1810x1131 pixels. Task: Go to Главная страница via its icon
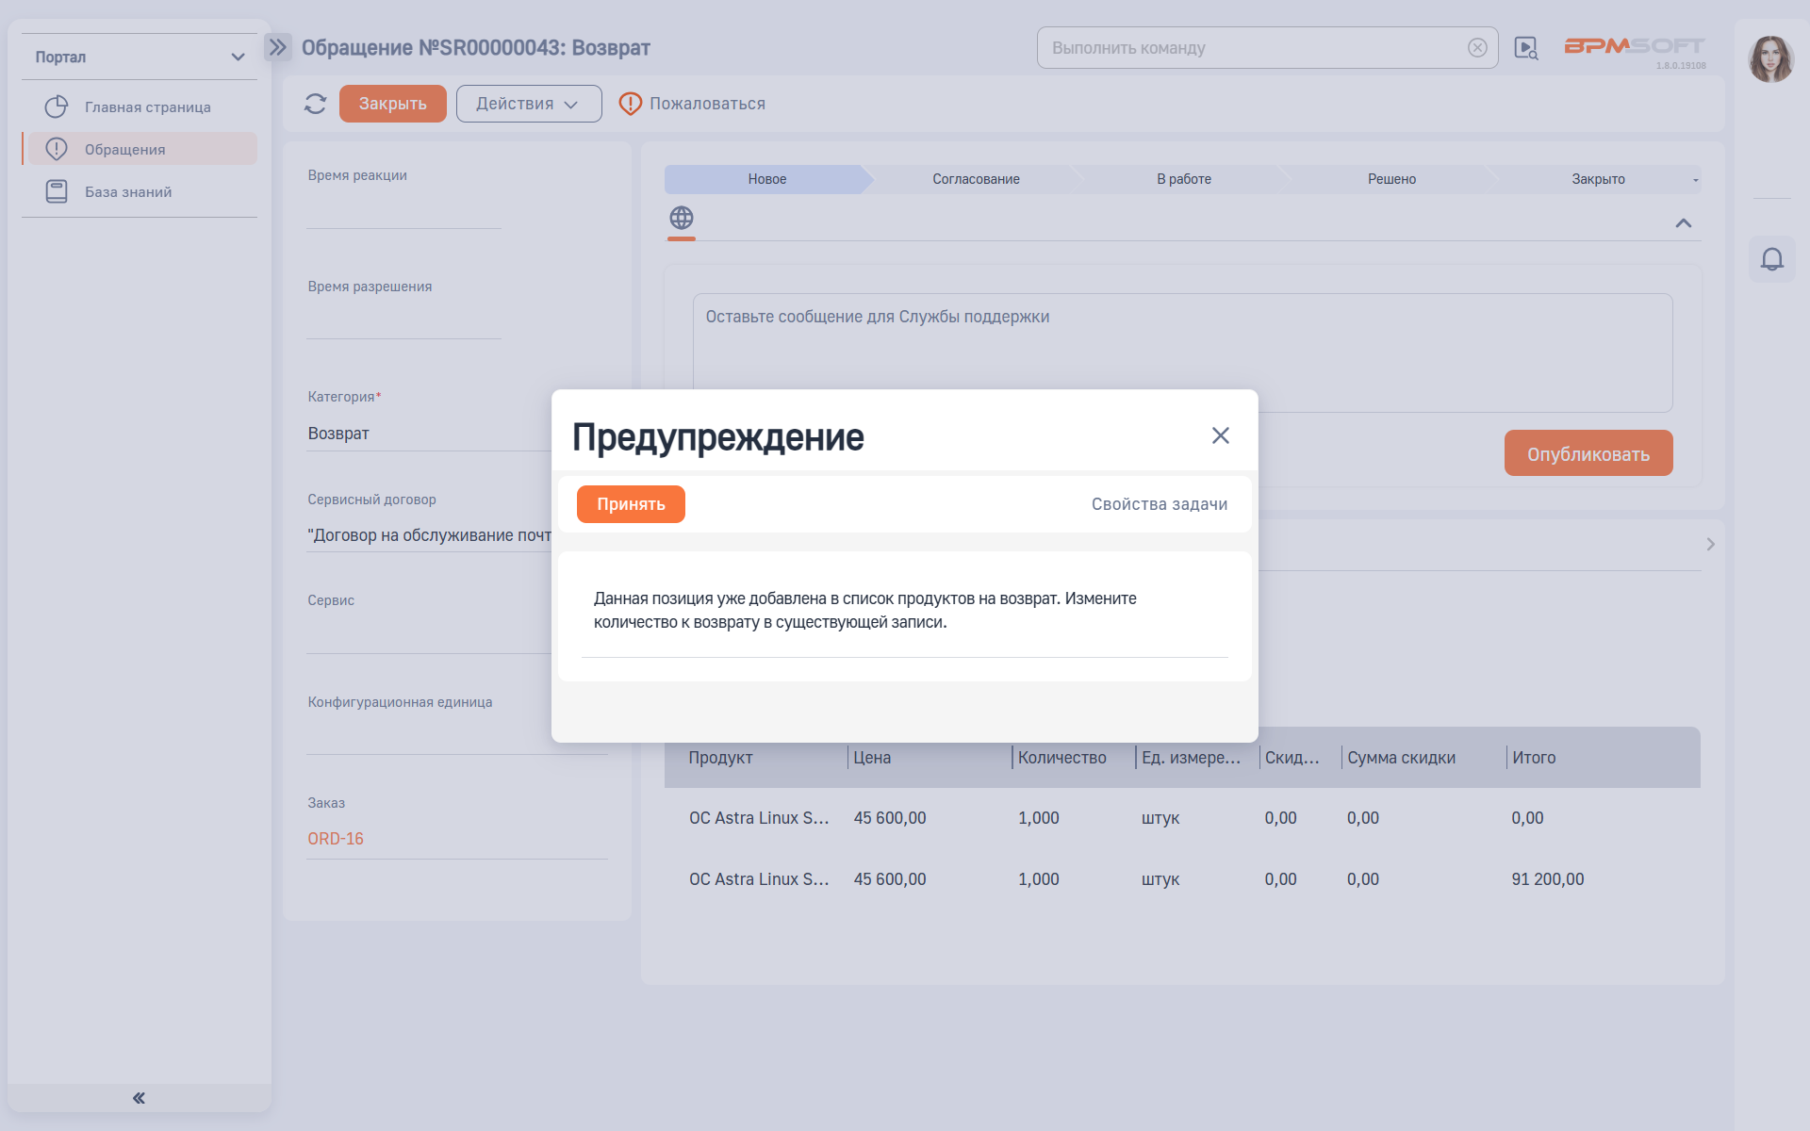[57, 107]
